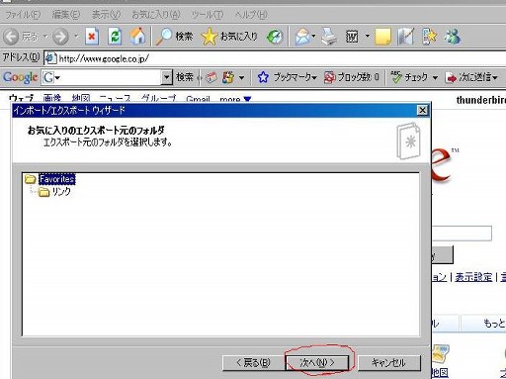Select the リンク subfolder
The height and width of the screenshot is (379, 506).
pos(61,192)
